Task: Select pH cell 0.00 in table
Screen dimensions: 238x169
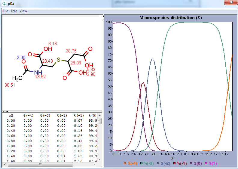Action: click(x=11, y=120)
